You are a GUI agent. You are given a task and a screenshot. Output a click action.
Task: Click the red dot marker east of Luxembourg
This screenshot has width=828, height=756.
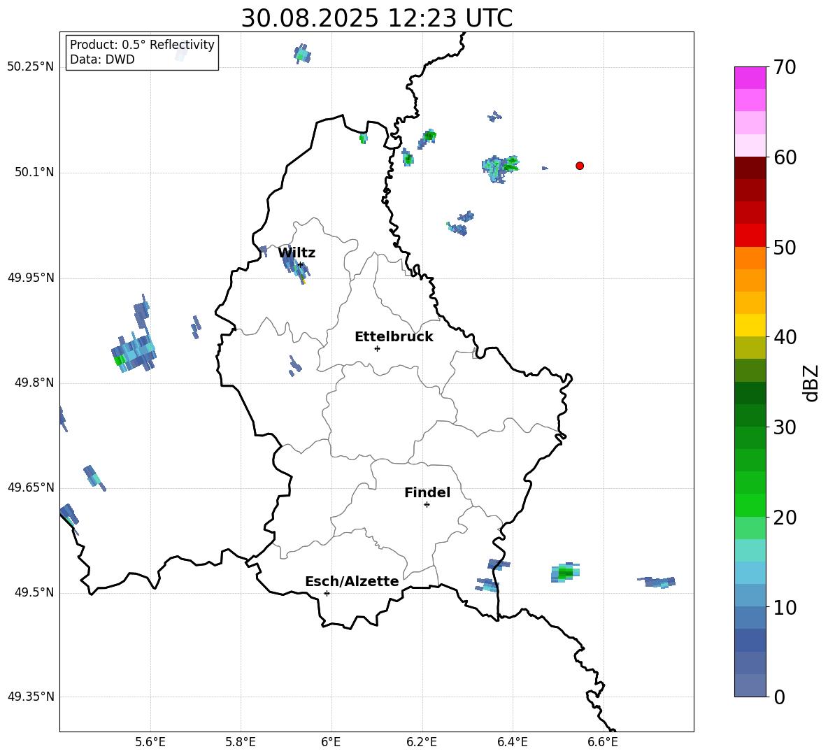pyautogui.click(x=580, y=166)
